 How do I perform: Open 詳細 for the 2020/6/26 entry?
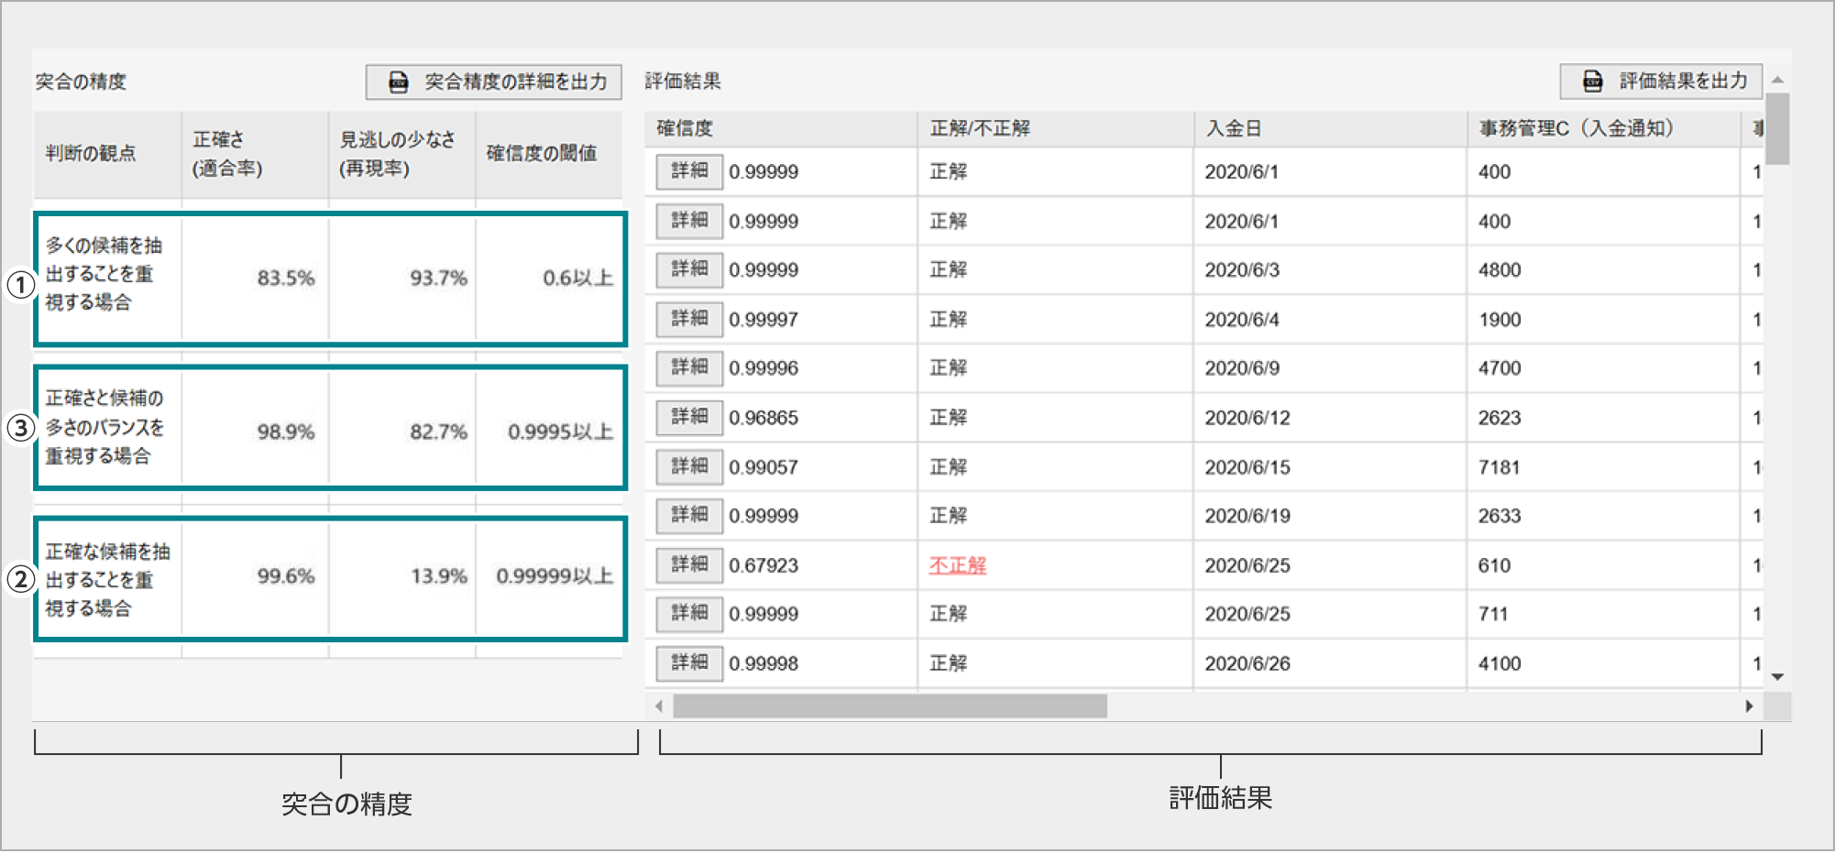(689, 663)
